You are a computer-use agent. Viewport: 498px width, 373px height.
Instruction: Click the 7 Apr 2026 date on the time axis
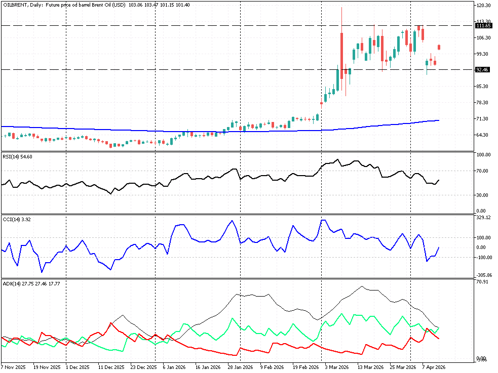(x=433, y=366)
